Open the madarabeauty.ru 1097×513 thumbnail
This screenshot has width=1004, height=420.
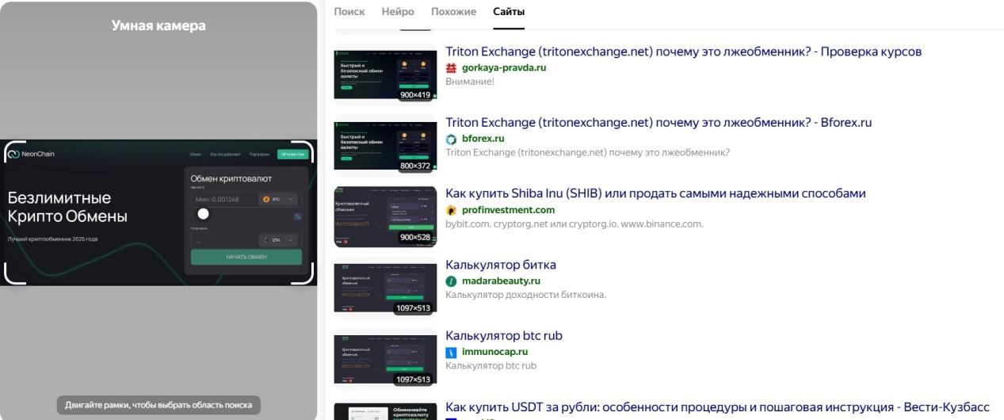(385, 289)
